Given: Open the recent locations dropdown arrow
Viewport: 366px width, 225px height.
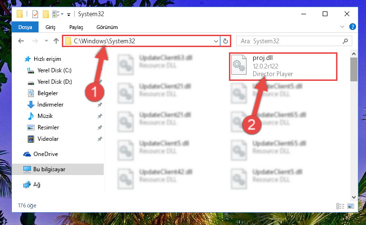Looking at the screenshot, I should pos(46,41).
